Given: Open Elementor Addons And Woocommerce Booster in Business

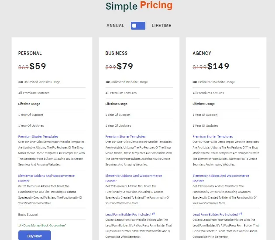Looking at the screenshot, I should point(134,178).
